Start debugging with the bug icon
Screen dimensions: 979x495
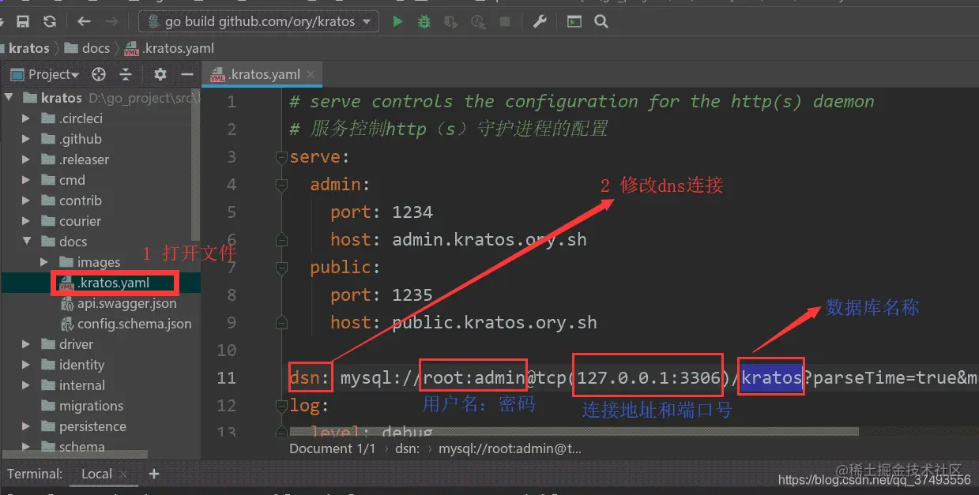[x=424, y=21]
